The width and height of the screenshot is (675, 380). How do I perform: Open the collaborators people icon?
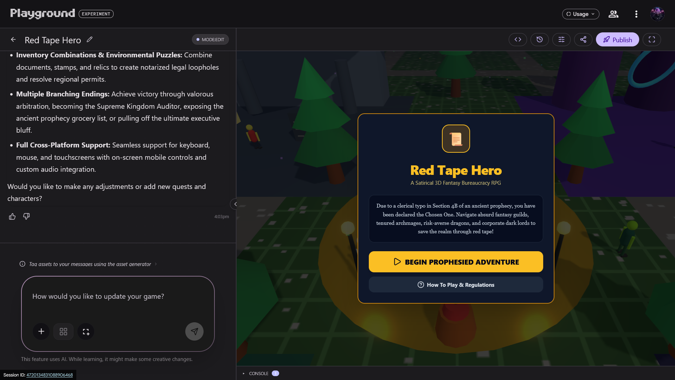click(613, 14)
